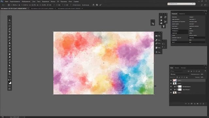Select the Smudge tool
The width and height of the screenshot is (209, 118).
click(9, 54)
